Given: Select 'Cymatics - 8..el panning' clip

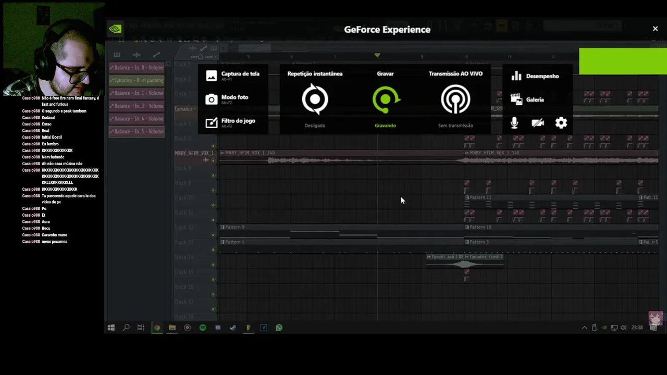Looking at the screenshot, I should [x=137, y=81].
